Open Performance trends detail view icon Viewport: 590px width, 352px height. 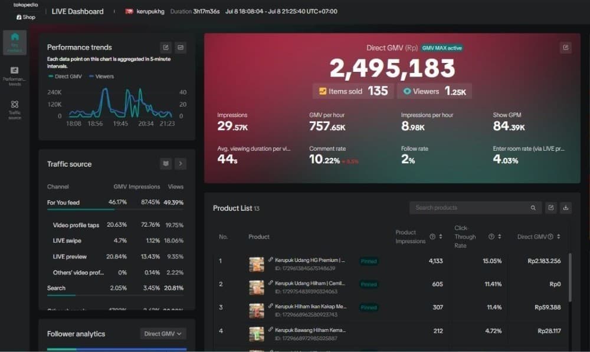[x=181, y=47]
